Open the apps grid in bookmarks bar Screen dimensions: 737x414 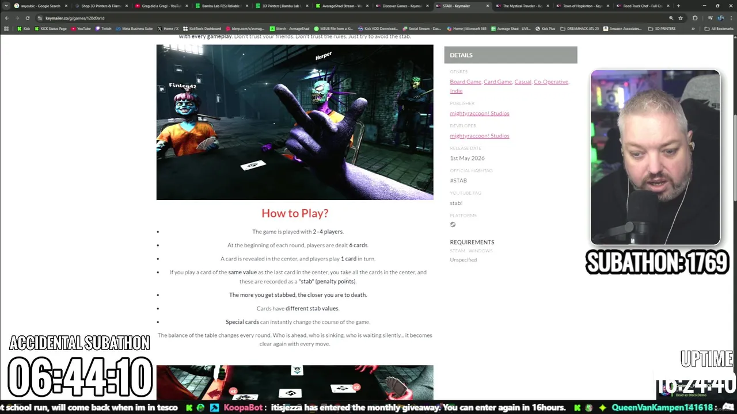point(6,28)
